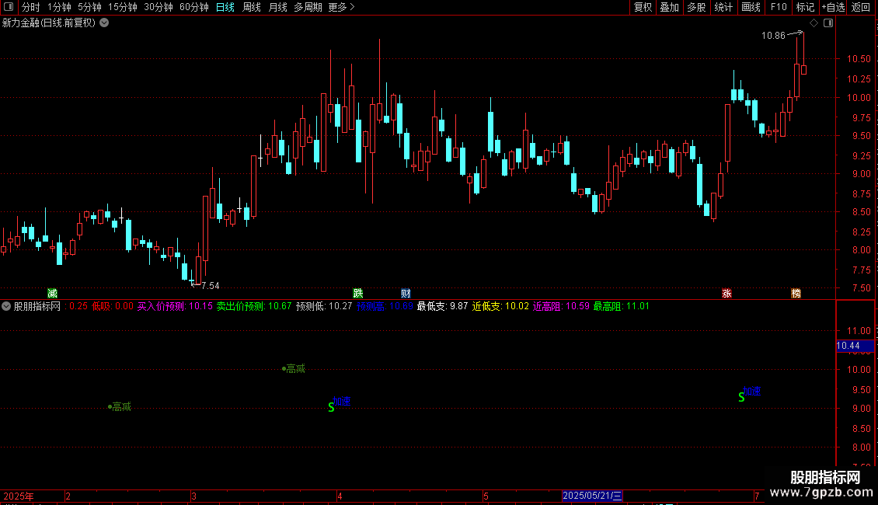878x505 pixels.
Task: Click the 统计 statistics button
Action: point(723,7)
